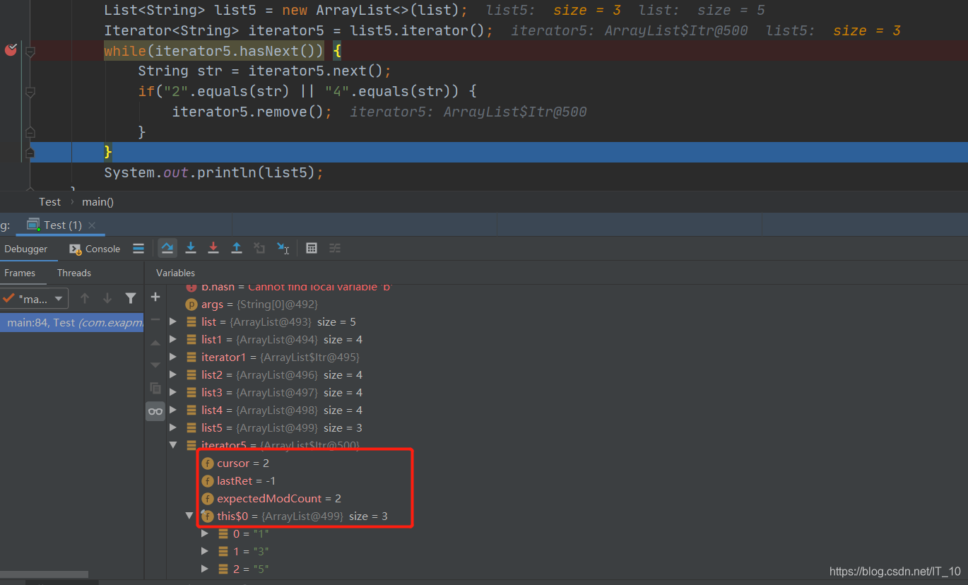Screen dimensions: 968x585
Task: Duplicate the selected watch
Action: pyautogui.click(x=155, y=388)
